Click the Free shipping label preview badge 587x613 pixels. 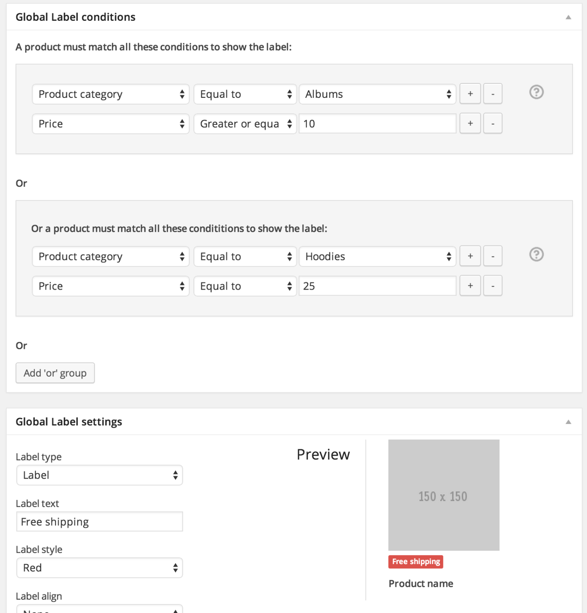pyautogui.click(x=416, y=562)
